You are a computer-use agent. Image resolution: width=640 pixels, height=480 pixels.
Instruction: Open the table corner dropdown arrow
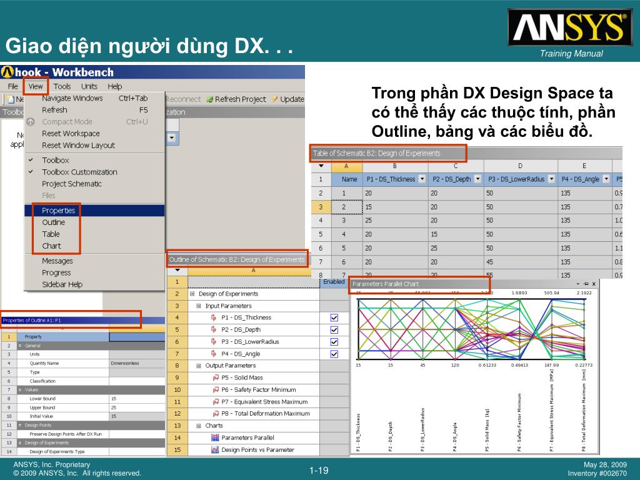tap(321, 166)
